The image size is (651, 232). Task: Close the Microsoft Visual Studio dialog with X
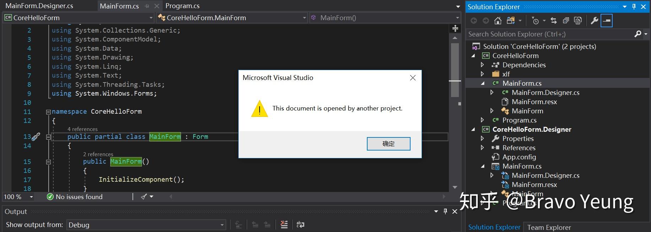pos(413,78)
